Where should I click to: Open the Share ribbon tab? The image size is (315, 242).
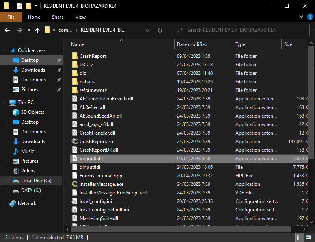coord(58,17)
